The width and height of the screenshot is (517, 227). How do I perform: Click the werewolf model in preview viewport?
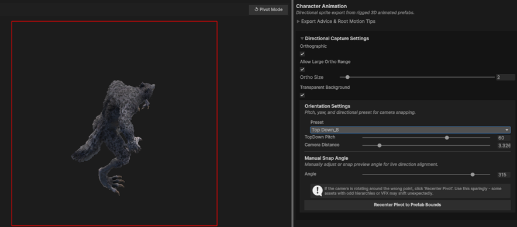[114, 132]
